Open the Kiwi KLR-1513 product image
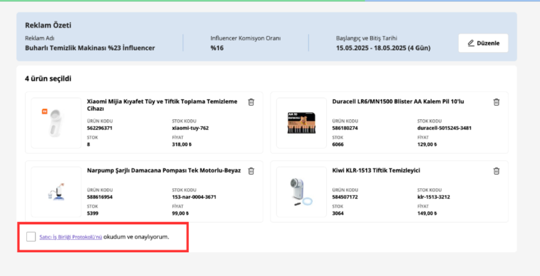The height and width of the screenshot is (276, 540). coord(301,192)
